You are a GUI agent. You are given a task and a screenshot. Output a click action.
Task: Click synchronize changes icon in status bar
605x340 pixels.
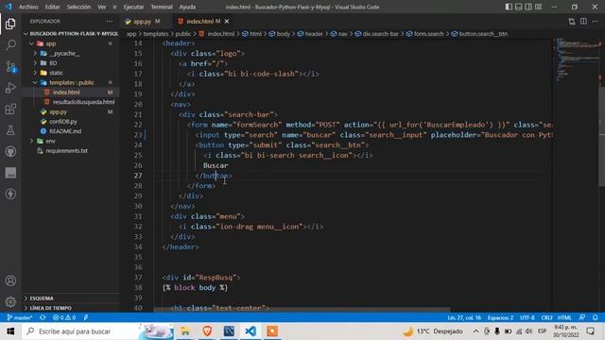pyautogui.click(x=43, y=317)
